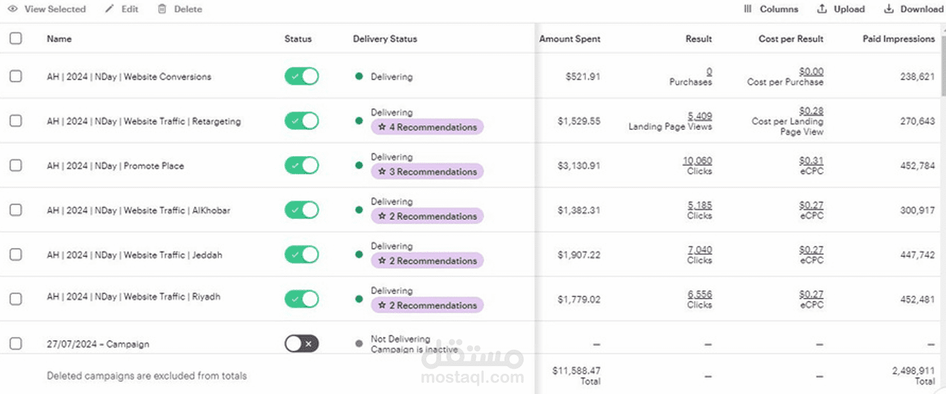The image size is (946, 394).
Task: Check the box for Jeddah campaign
Action: [16, 254]
